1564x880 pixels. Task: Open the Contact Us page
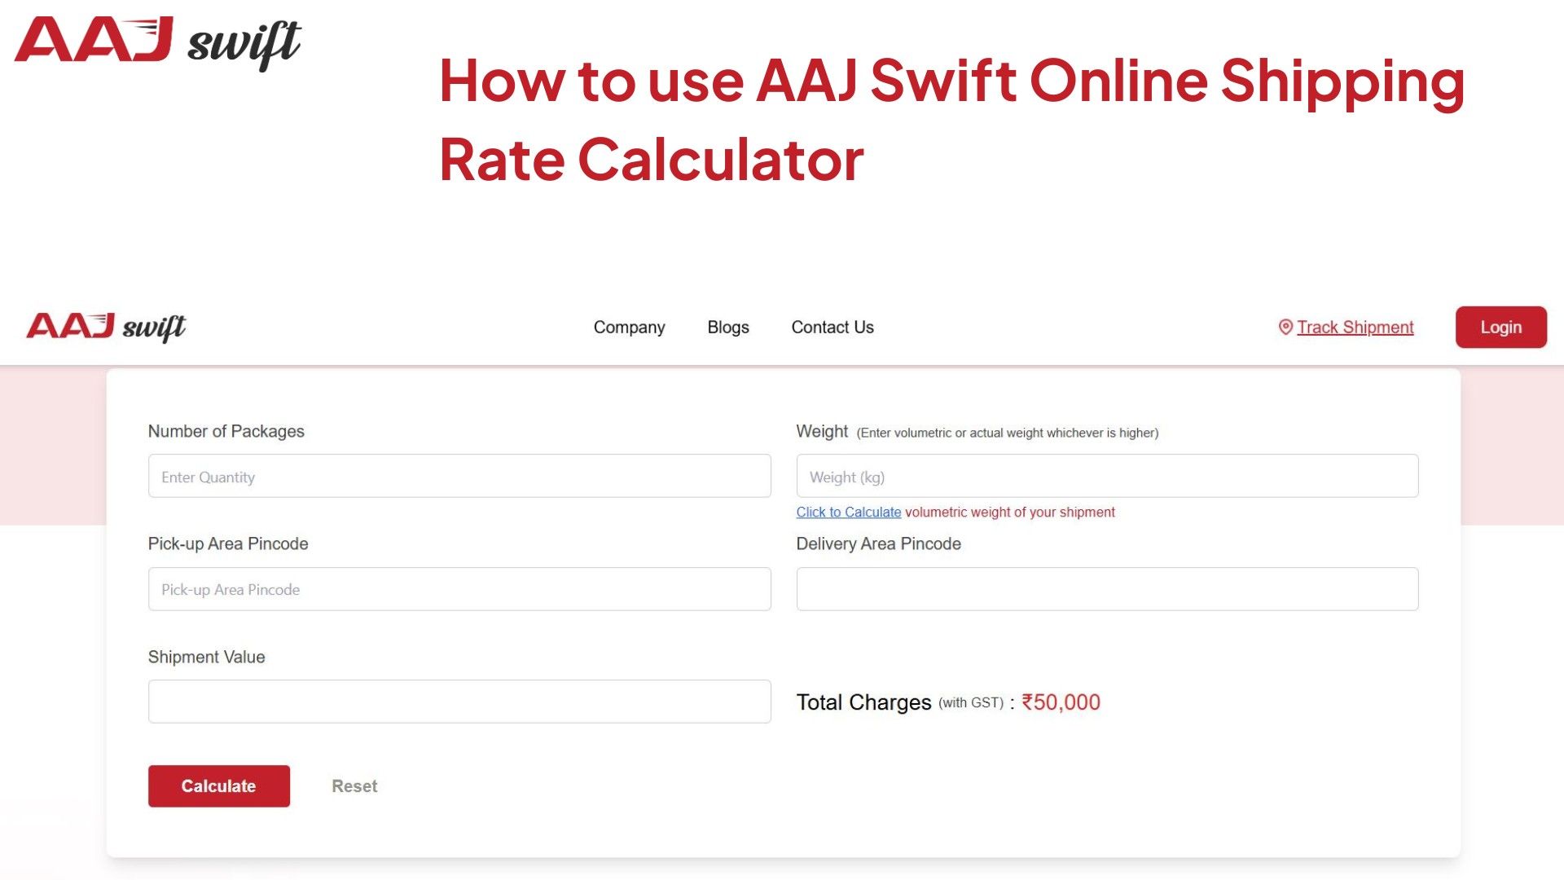[832, 327]
